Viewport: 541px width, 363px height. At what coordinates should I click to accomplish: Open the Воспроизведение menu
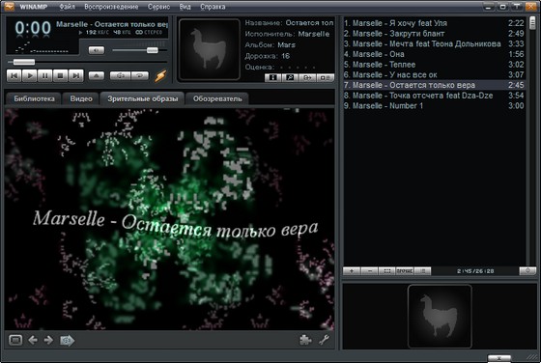tap(111, 7)
